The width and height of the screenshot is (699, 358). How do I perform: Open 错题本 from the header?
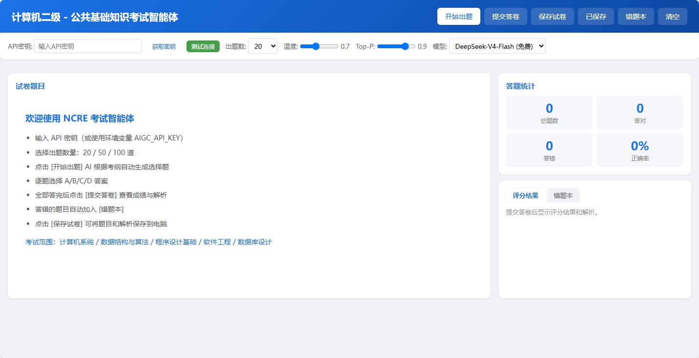tap(636, 17)
